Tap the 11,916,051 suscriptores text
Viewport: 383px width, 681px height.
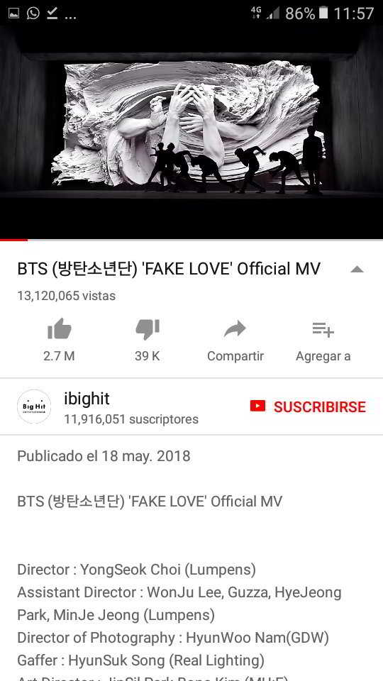[x=131, y=419]
